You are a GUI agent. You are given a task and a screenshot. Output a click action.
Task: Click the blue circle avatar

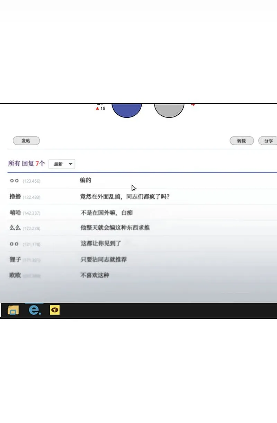127,111
